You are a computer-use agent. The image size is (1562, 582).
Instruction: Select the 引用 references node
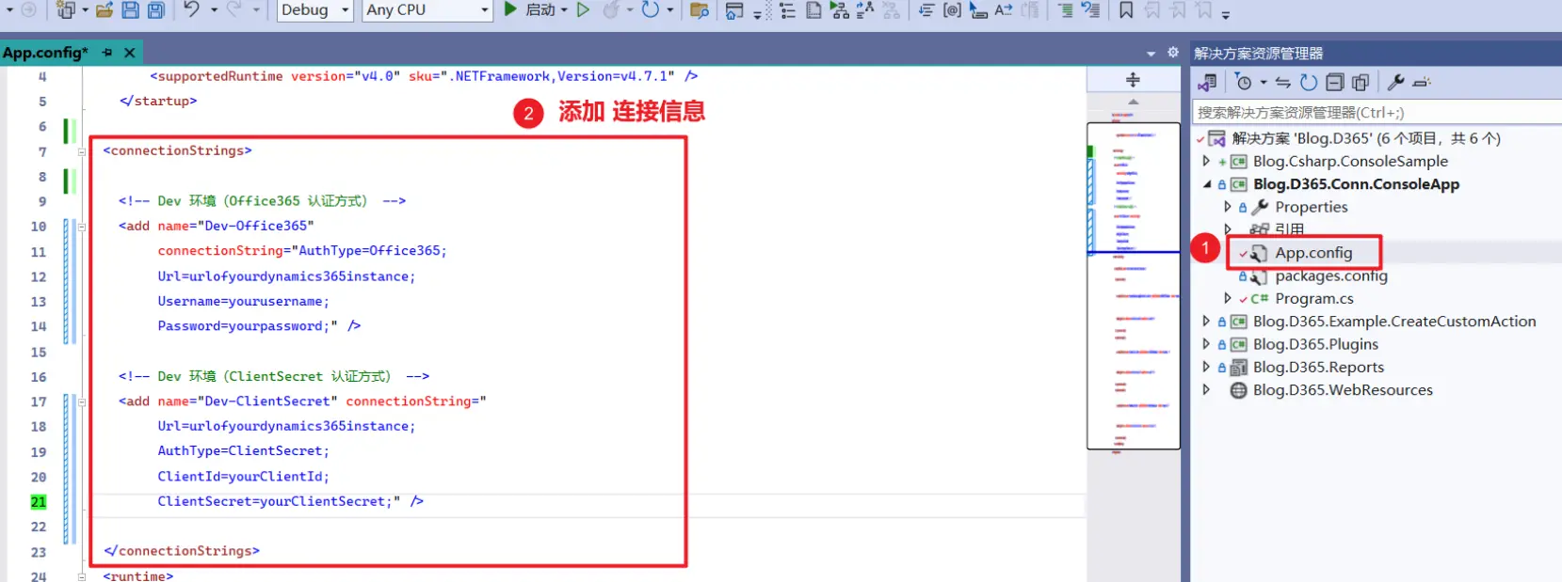(x=1290, y=229)
